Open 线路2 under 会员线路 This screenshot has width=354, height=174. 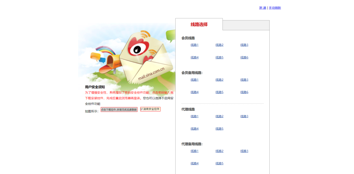(x=219, y=45)
